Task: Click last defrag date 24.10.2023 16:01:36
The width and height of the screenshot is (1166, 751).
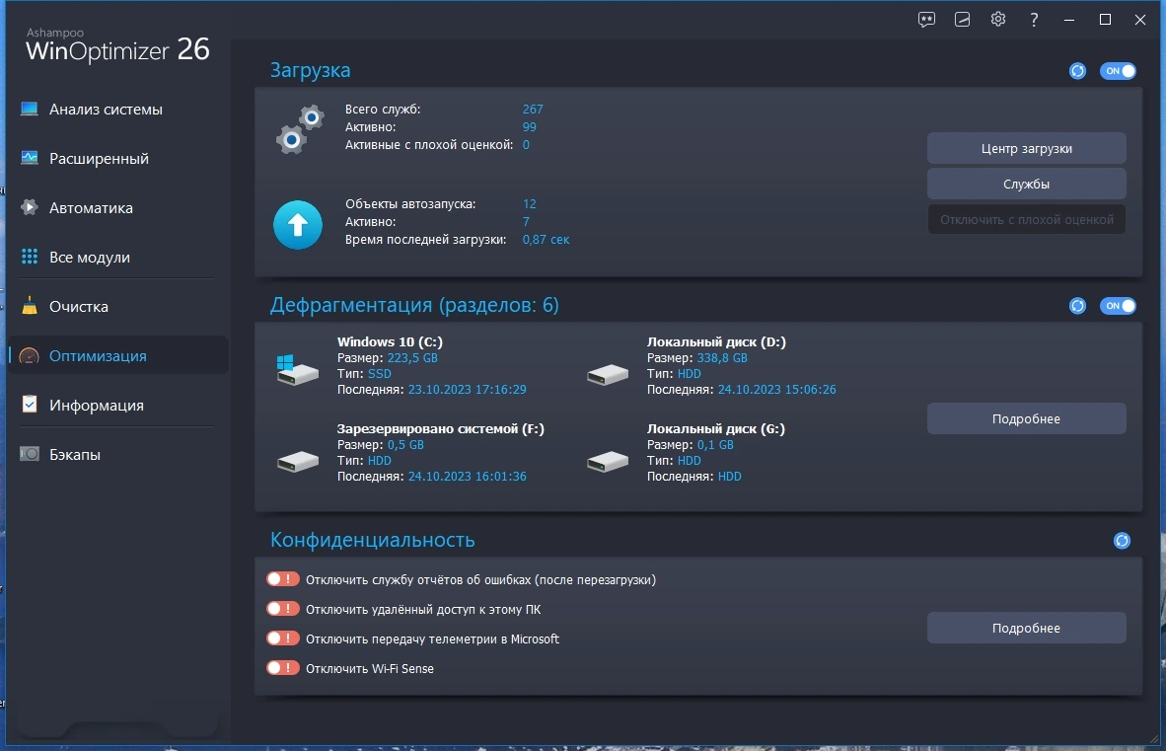Action: 467,476
